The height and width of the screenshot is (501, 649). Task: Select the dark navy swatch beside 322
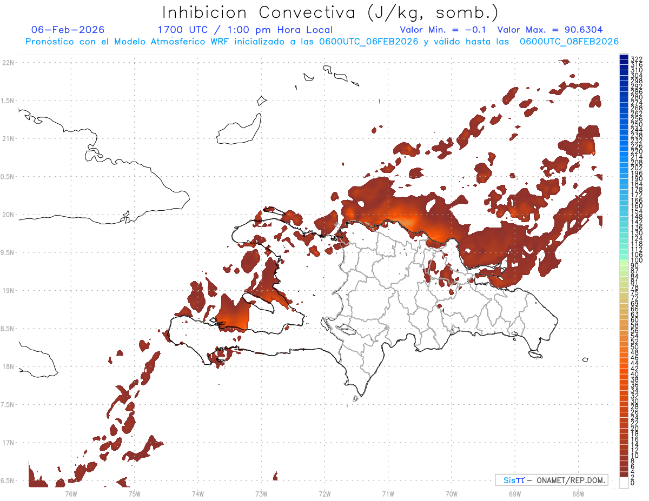click(x=624, y=57)
